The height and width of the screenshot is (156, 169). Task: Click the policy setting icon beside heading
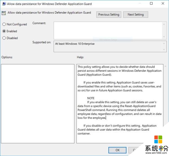[x=4, y=13]
